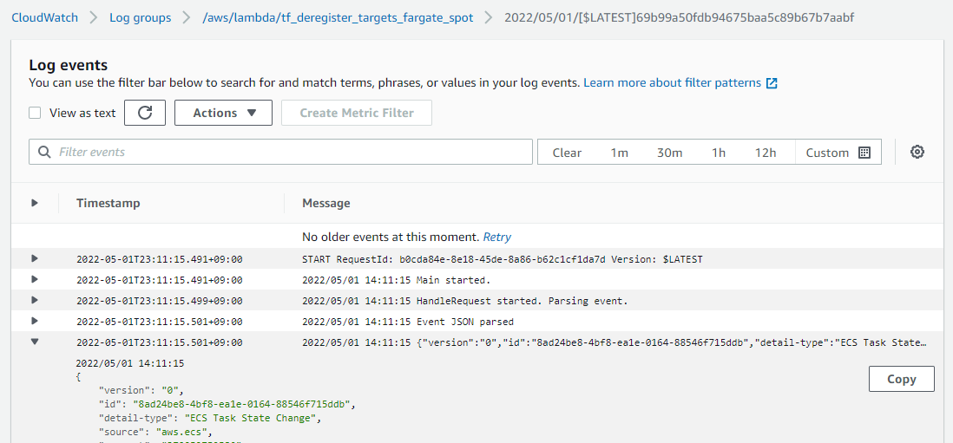The image size is (953, 443).
Task: Expand all rows with header triangle
Action: click(35, 203)
